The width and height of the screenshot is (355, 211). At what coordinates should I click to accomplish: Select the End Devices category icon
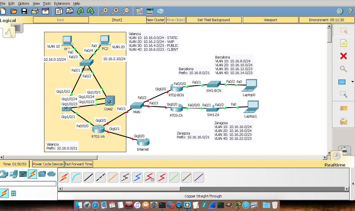tap(13, 174)
